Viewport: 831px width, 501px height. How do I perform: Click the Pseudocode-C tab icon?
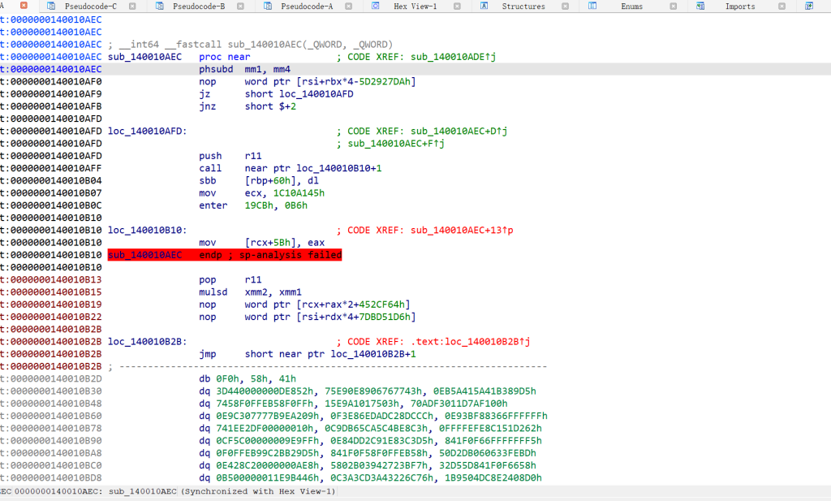[50, 6]
